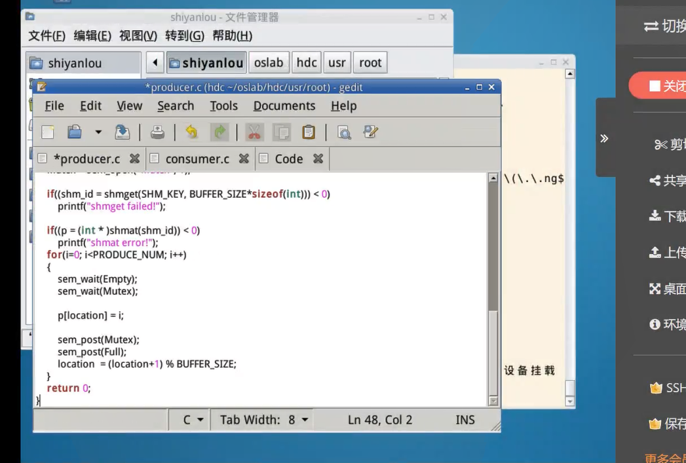Click the Save document icon

[123, 132]
